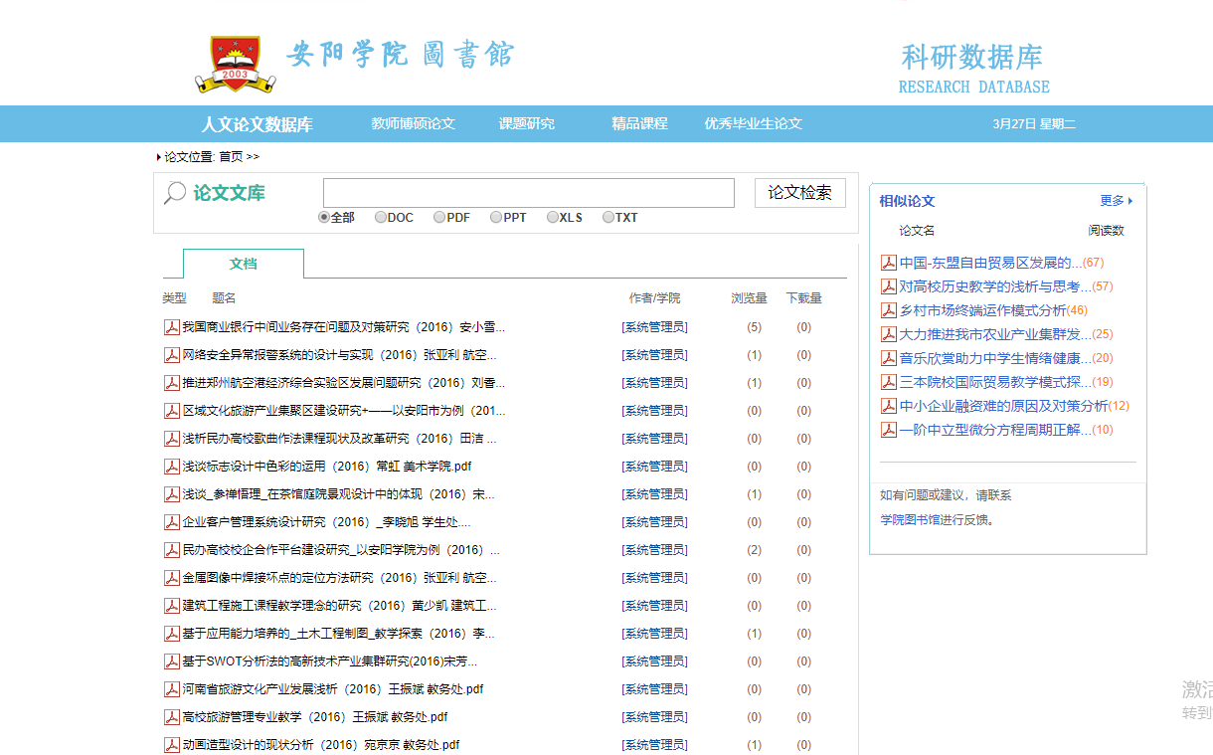Click the magnifier icon beside 论文文库
1213x755 pixels.
click(x=175, y=193)
